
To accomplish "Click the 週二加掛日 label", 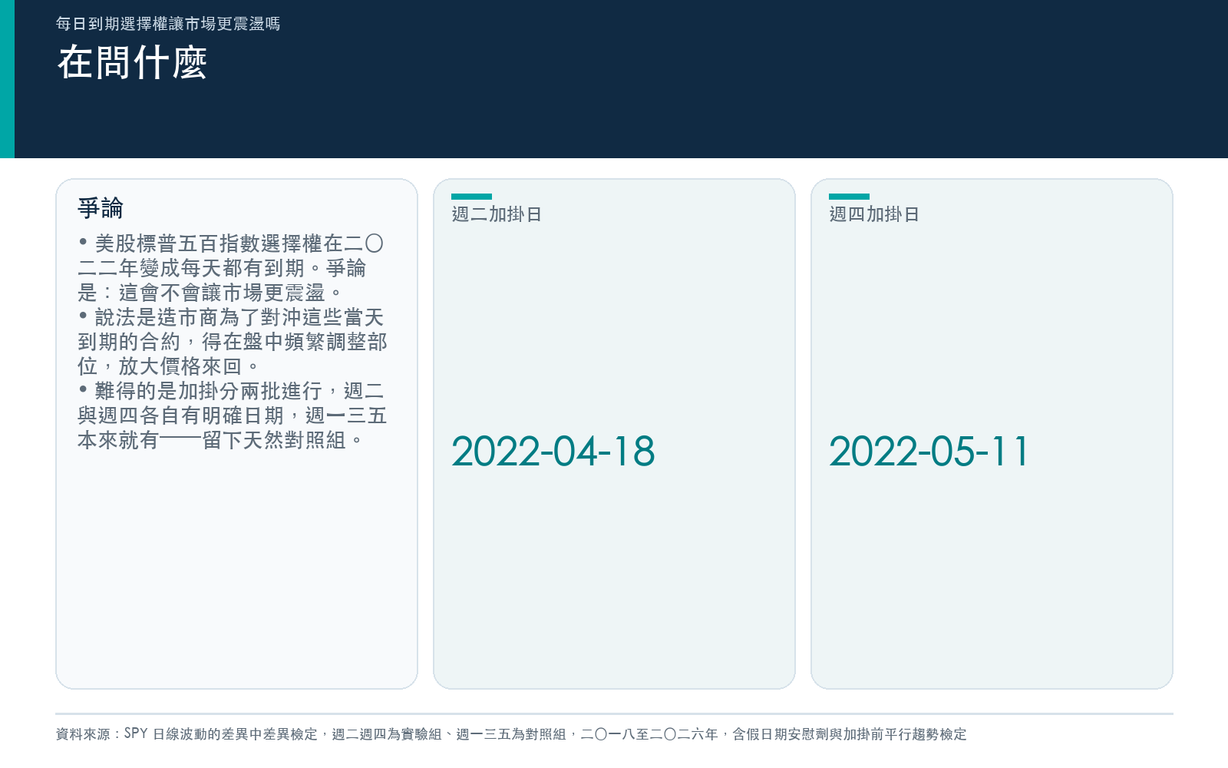I will pos(497,214).
